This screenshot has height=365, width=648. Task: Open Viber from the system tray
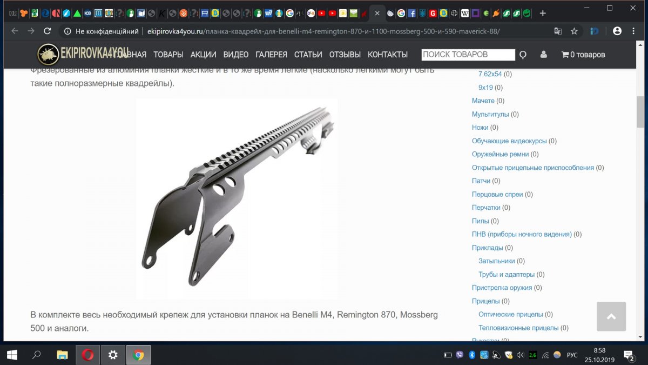click(x=460, y=355)
